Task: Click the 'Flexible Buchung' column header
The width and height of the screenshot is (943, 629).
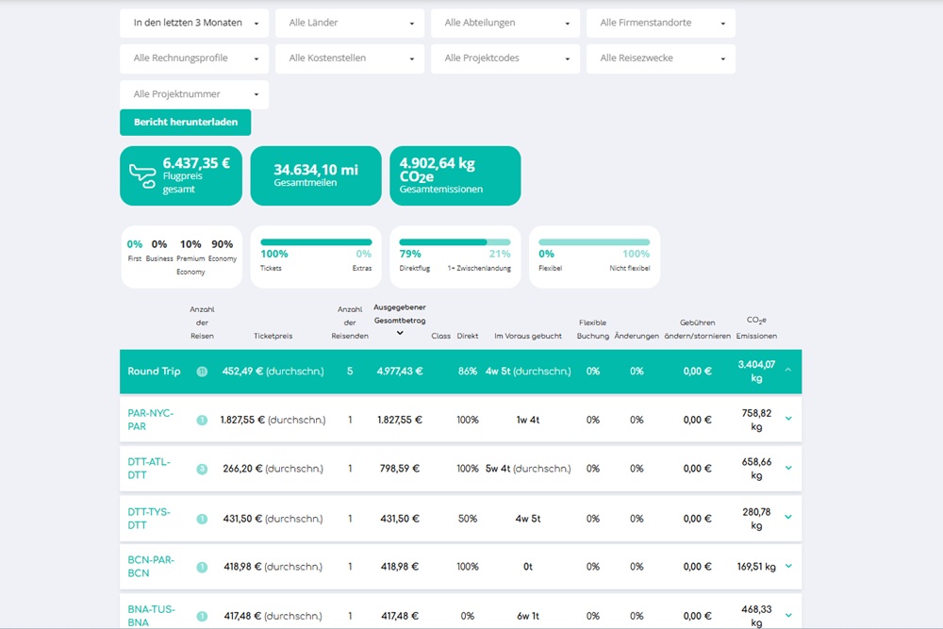Action: tap(593, 329)
